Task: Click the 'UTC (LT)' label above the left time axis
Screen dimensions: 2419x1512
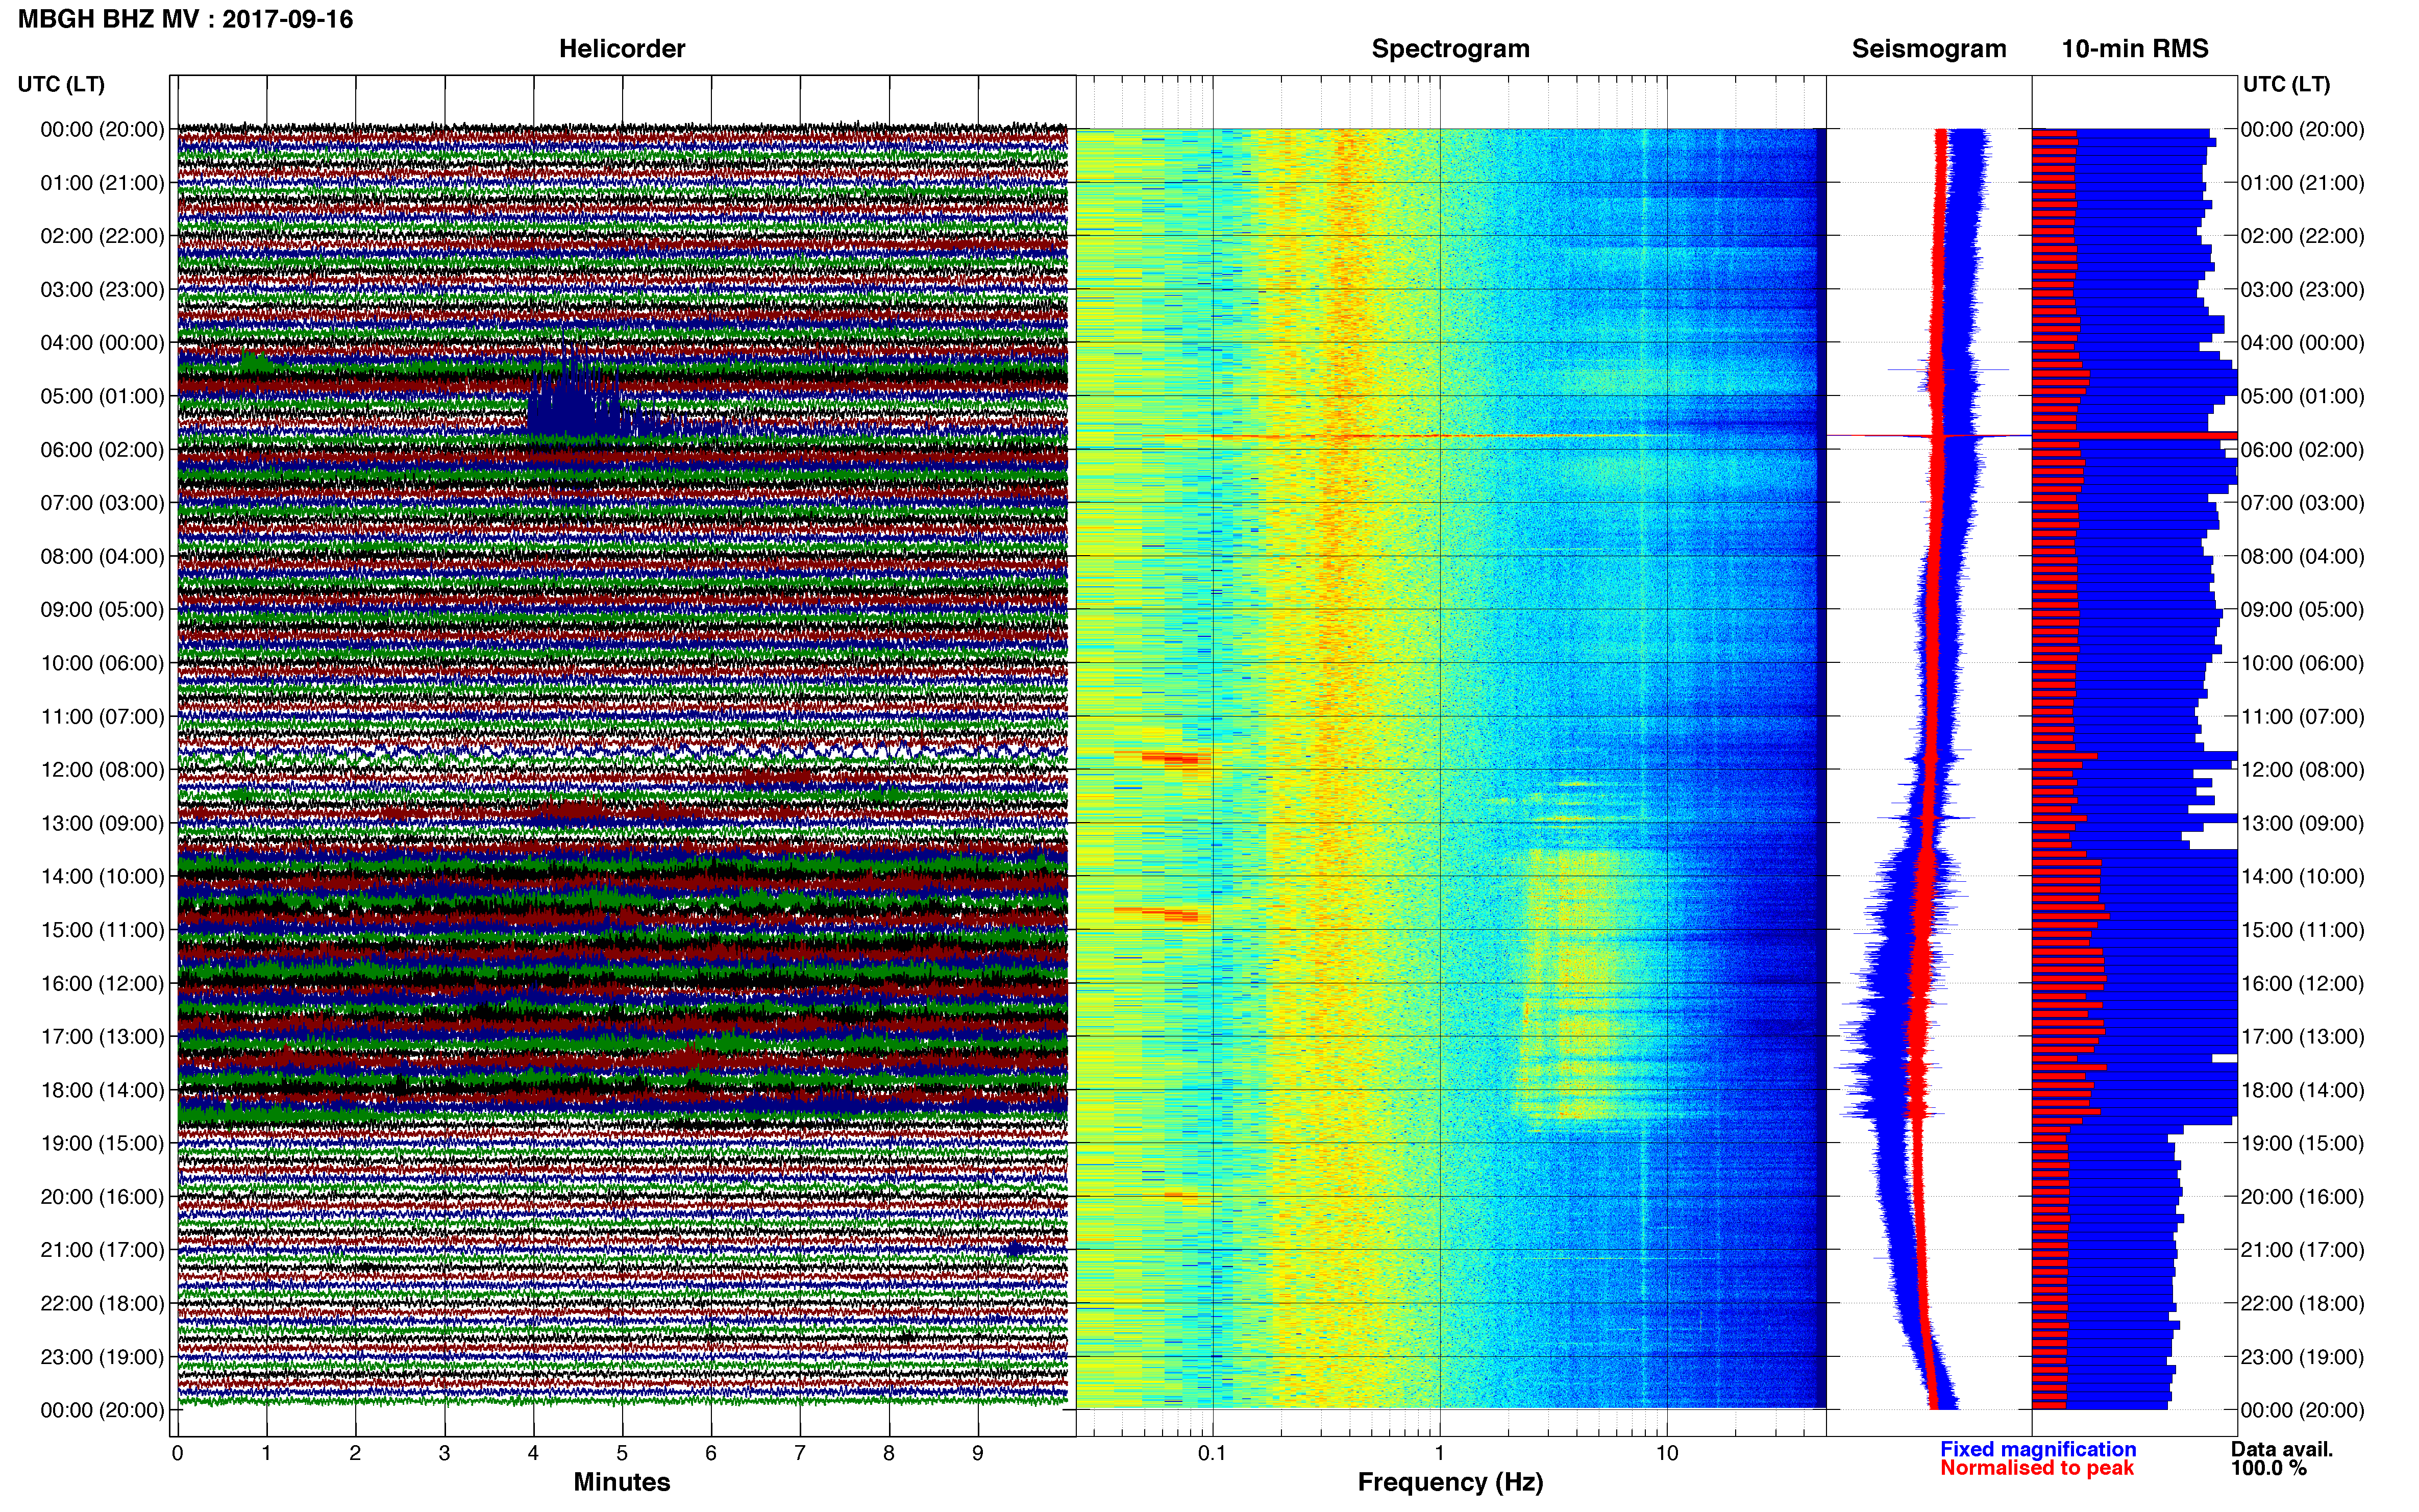Action: (x=61, y=84)
